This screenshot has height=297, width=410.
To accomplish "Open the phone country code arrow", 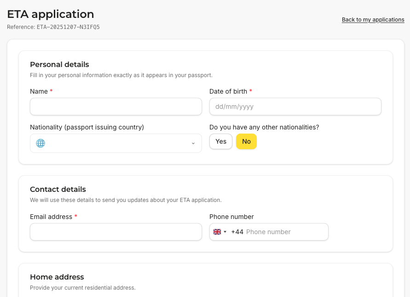I will (225, 232).
